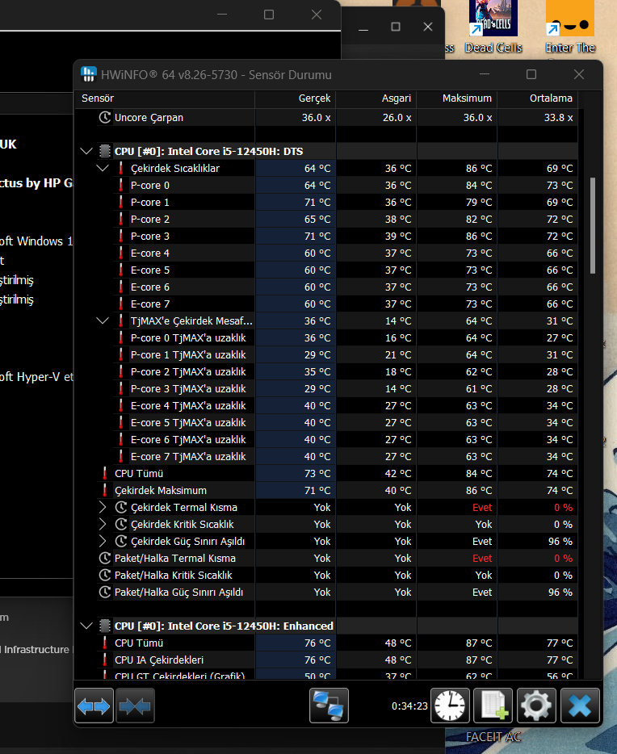
Task: Click clock icon of Paket/Halka Termal Kısma
Action: (105, 559)
